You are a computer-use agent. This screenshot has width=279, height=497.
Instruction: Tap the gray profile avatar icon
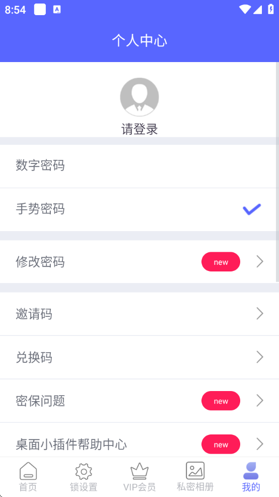pyautogui.click(x=139, y=97)
